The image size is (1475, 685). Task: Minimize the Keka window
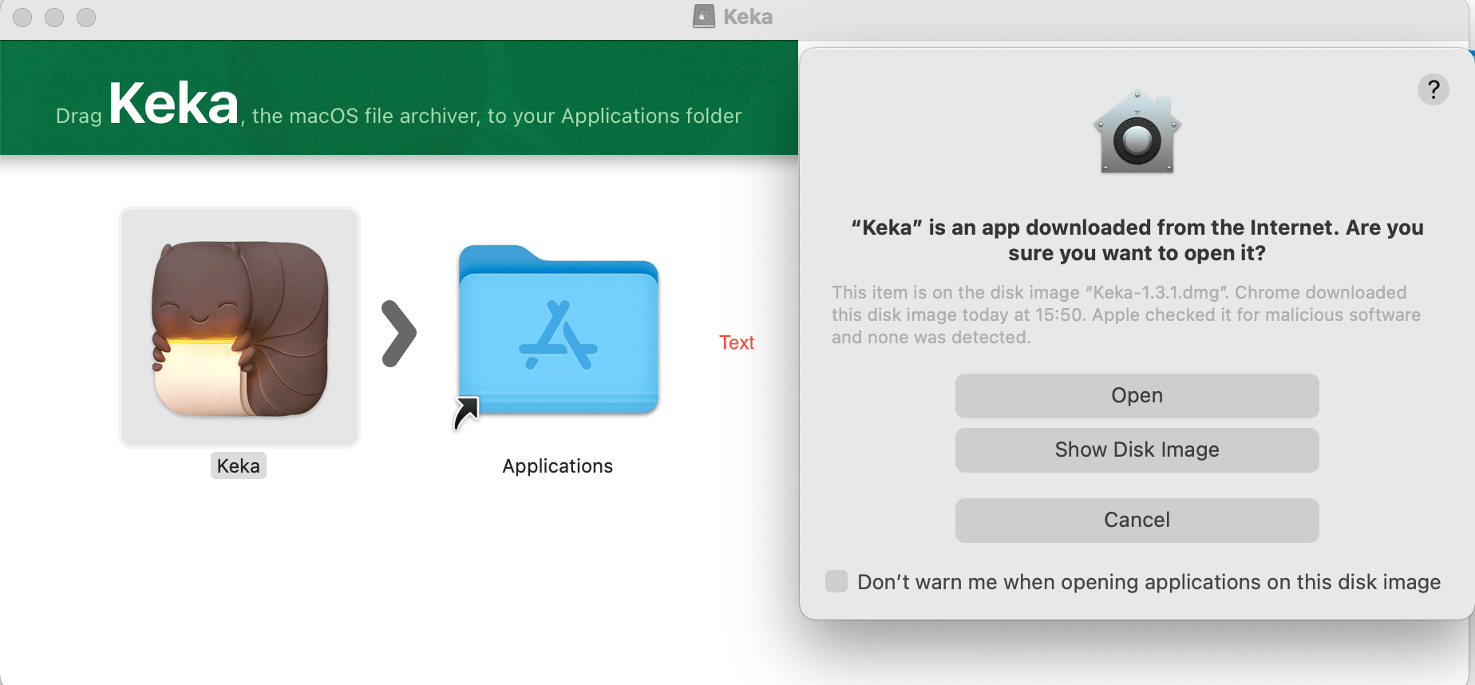54,18
